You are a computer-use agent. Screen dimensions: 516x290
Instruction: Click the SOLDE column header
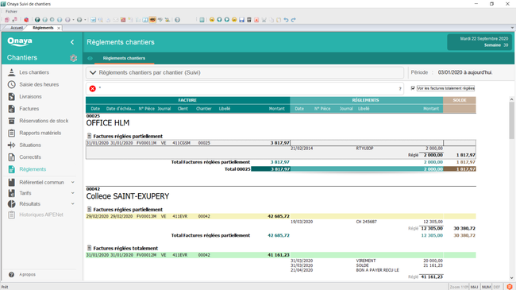pos(460,100)
